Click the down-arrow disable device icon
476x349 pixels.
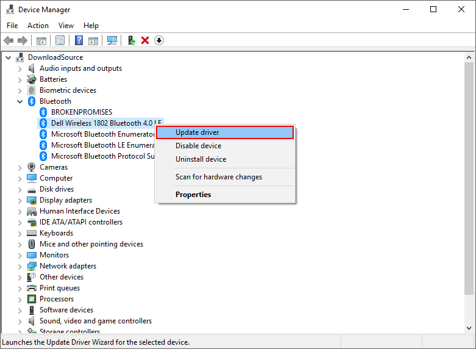point(159,40)
